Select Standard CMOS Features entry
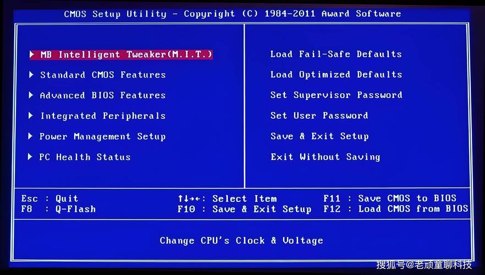The width and height of the screenshot is (485, 275). pyautogui.click(x=102, y=75)
